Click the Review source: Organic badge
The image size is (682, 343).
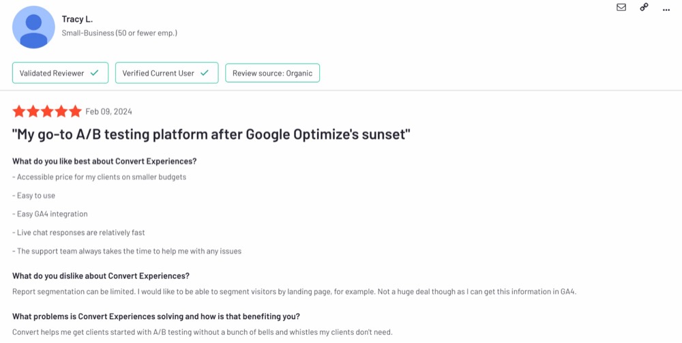click(272, 73)
